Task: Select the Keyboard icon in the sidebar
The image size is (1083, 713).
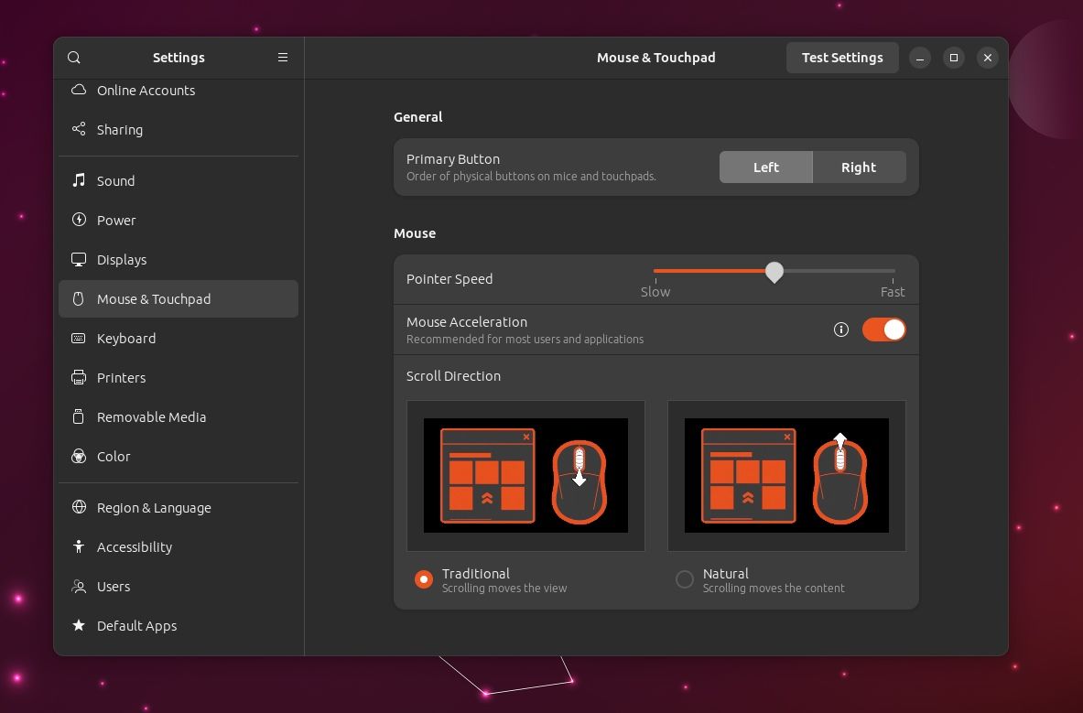Action: pyautogui.click(x=78, y=338)
